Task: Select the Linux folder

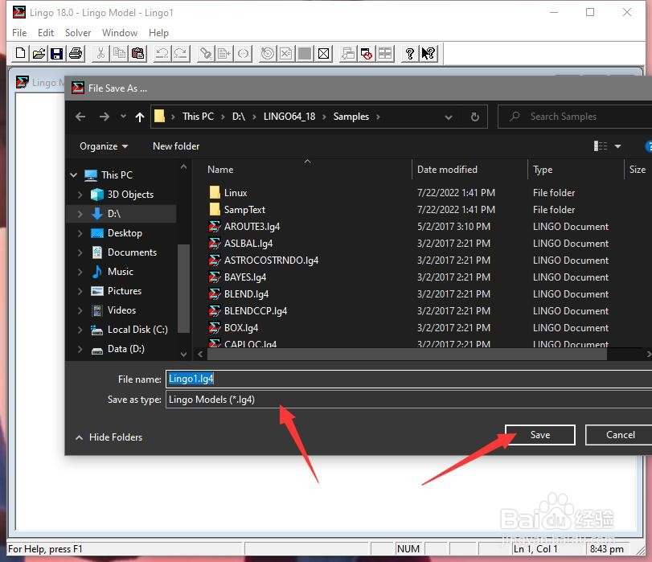Action: tap(236, 193)
